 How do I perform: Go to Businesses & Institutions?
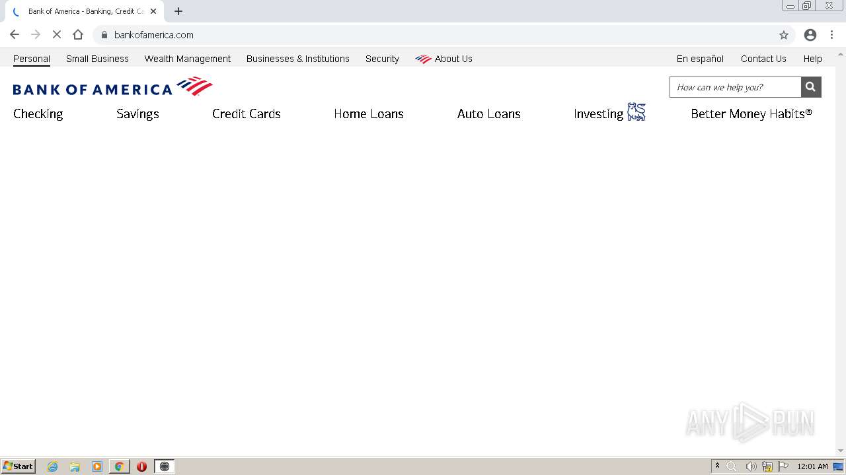pyautogui.click(x=298, y=59)
